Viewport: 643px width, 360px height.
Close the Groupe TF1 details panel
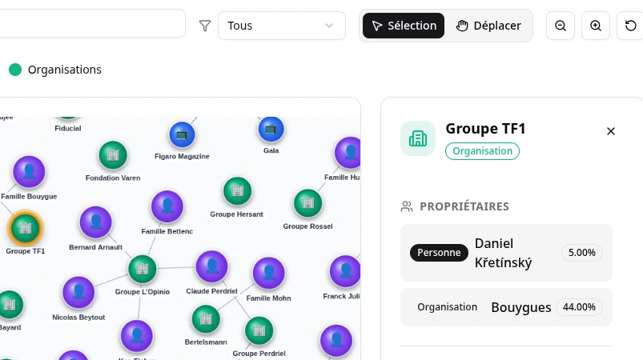tap(611, 131)
